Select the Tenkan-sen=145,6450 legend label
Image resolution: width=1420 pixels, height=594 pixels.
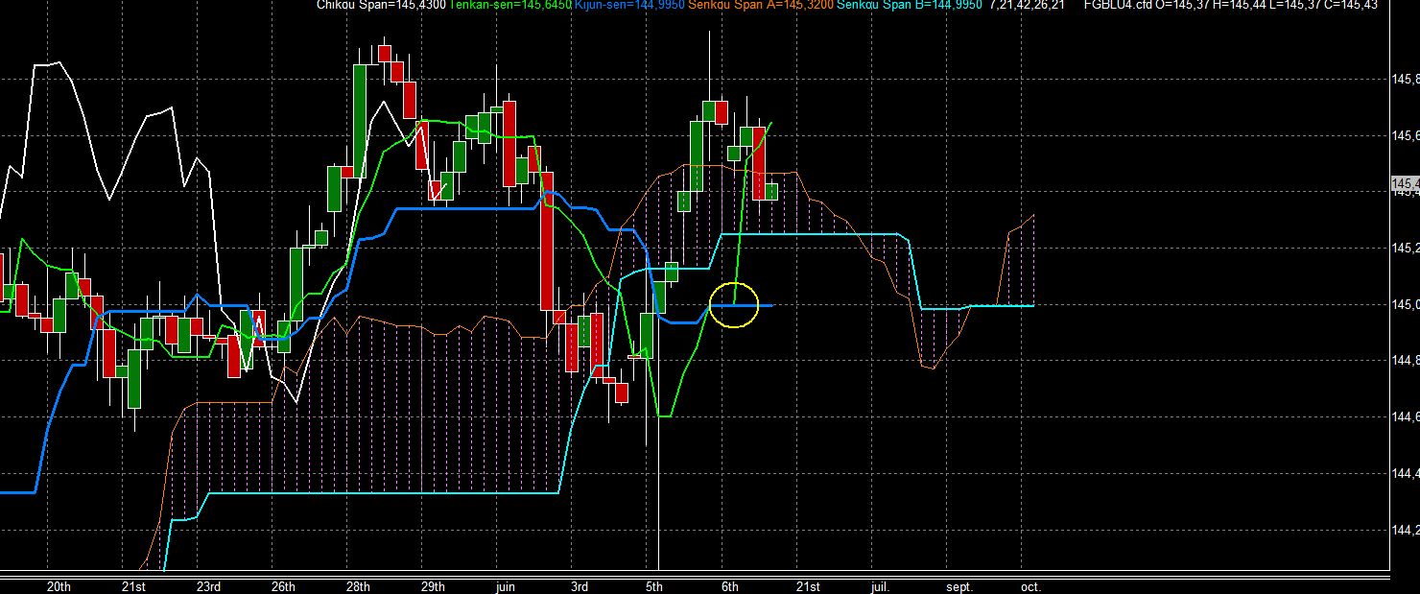click(x=510, y=6)
